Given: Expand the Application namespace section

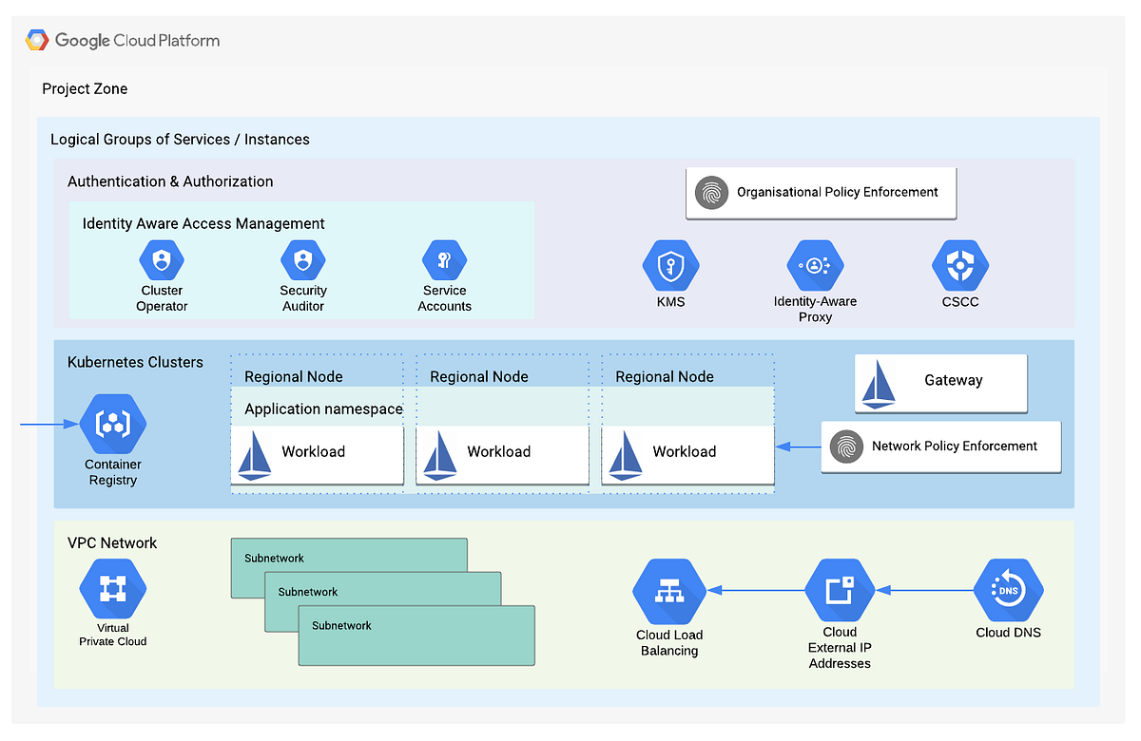Looking at the screenshot, I should point(323,408).
